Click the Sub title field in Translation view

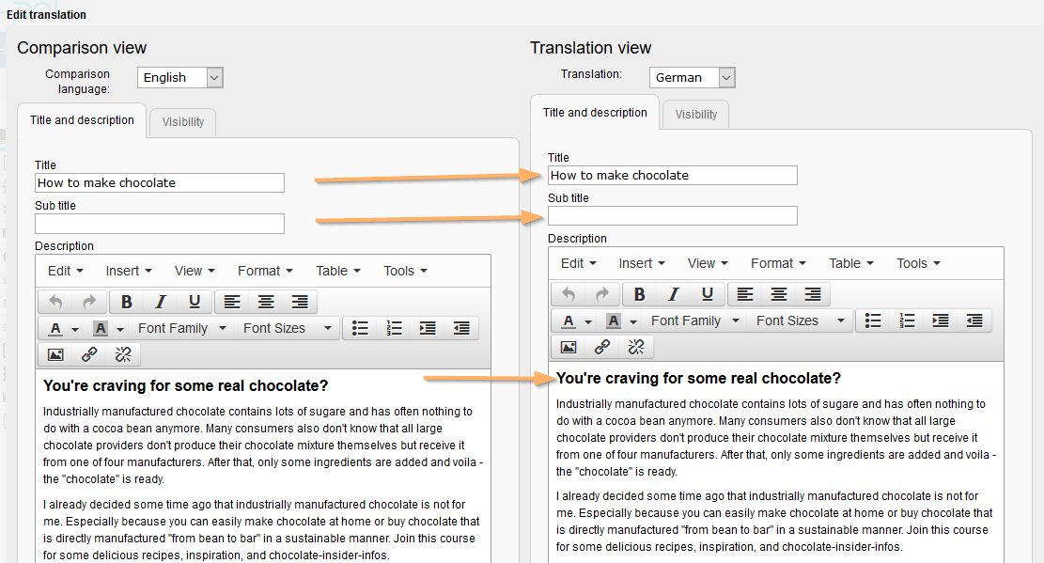673,216
